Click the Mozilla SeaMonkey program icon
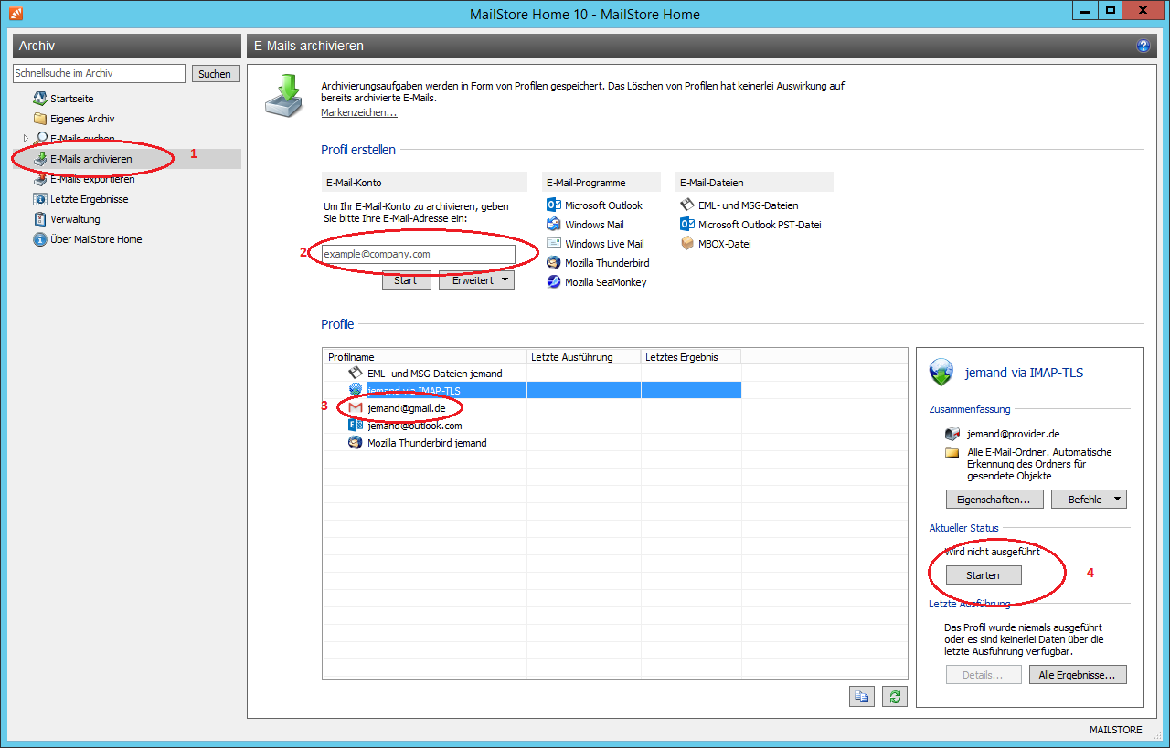Viewport: 1170px width, 748px height. click(x=554, y=282)
